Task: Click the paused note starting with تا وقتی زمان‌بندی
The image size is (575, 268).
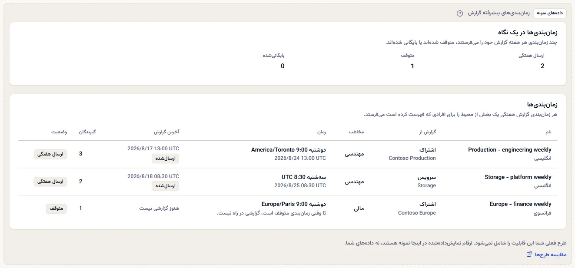Action: click(x=272, y=213)
